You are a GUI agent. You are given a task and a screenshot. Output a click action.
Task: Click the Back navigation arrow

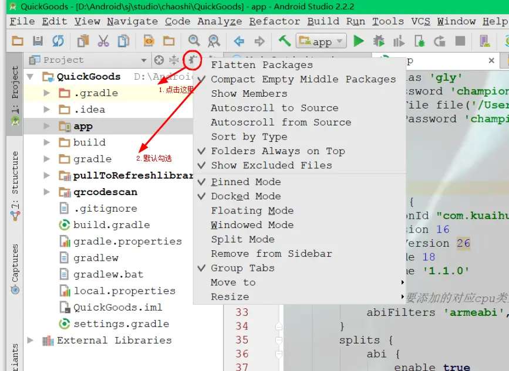click(x=239, y=41)
